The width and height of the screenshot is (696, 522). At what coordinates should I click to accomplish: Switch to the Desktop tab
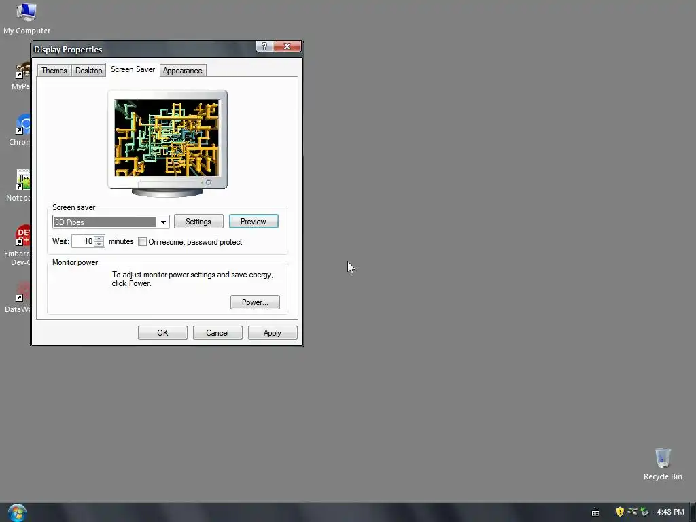pos(89,71)
